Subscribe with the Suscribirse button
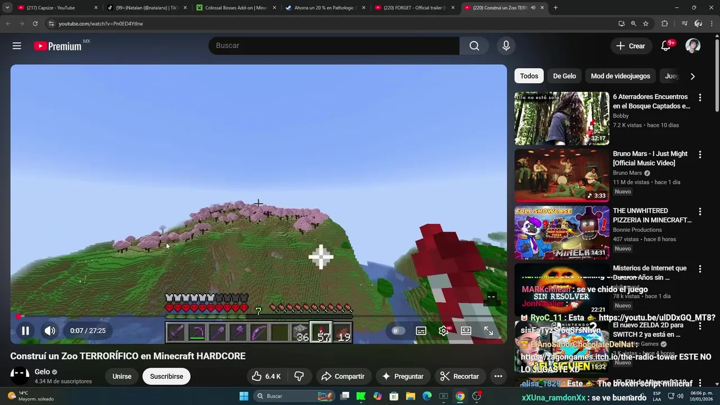This screenshot has width=720, height=405. tap(166, 376)
